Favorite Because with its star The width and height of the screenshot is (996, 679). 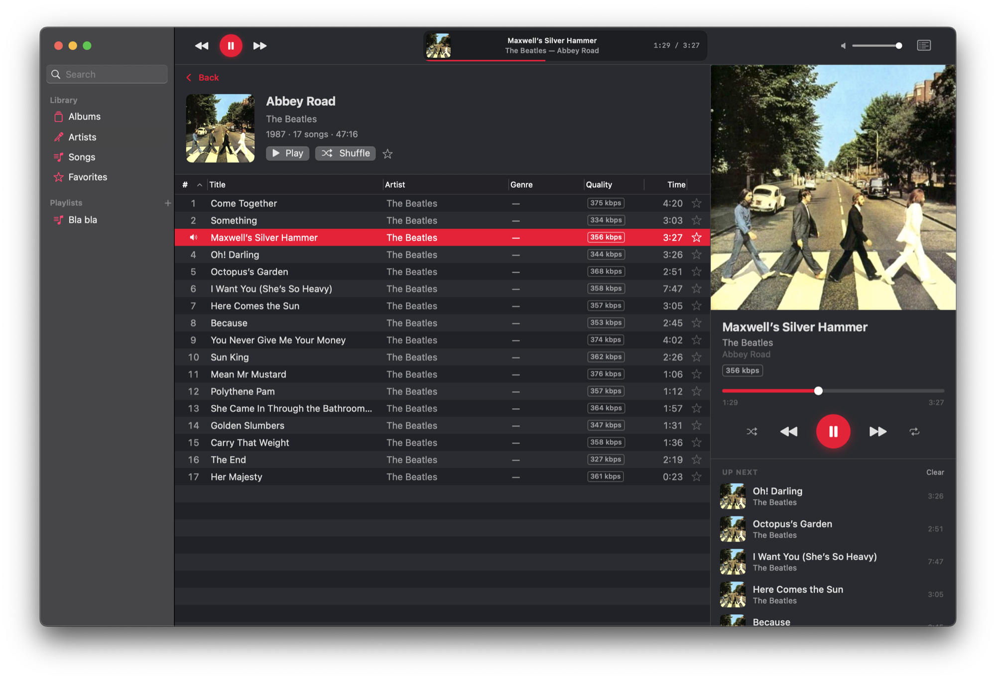coord(697,323)
